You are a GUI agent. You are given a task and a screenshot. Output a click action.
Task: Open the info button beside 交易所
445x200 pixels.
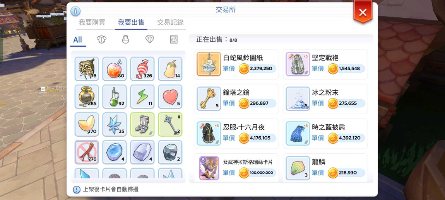[x=75, y=11]
